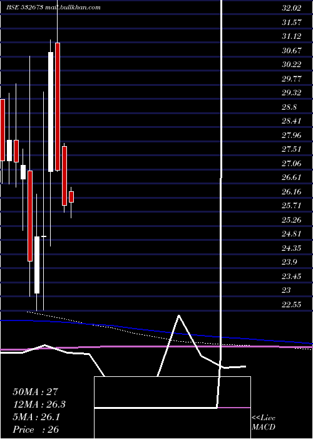Click the 24.81 price axis label
The image size is (313, 439).
(x=292, y=234)
